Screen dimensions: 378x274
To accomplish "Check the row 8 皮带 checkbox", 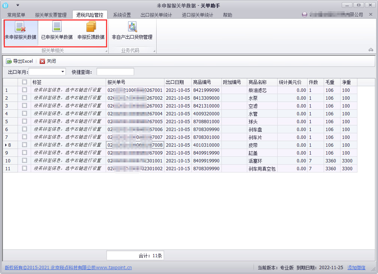I will (x=24, y=145).
